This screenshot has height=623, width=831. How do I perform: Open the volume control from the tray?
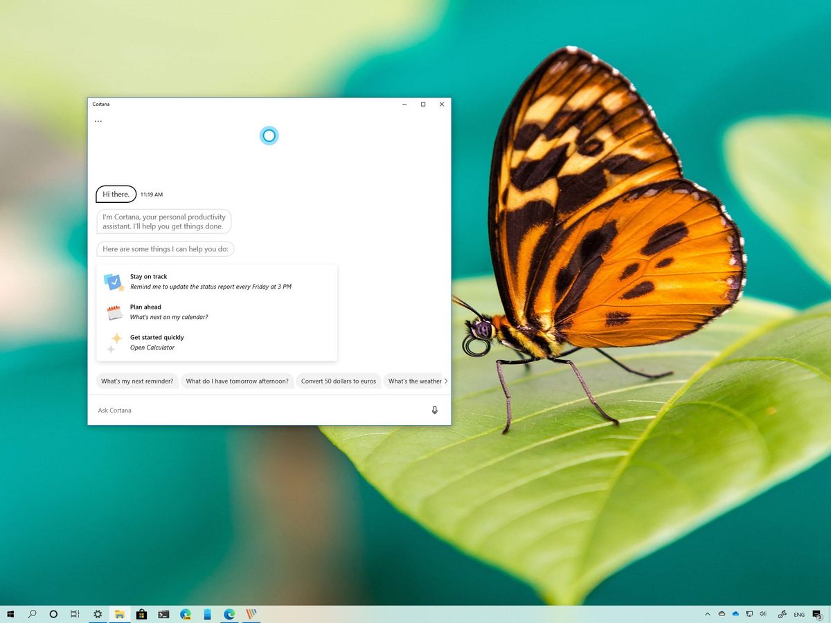point(763,614)
